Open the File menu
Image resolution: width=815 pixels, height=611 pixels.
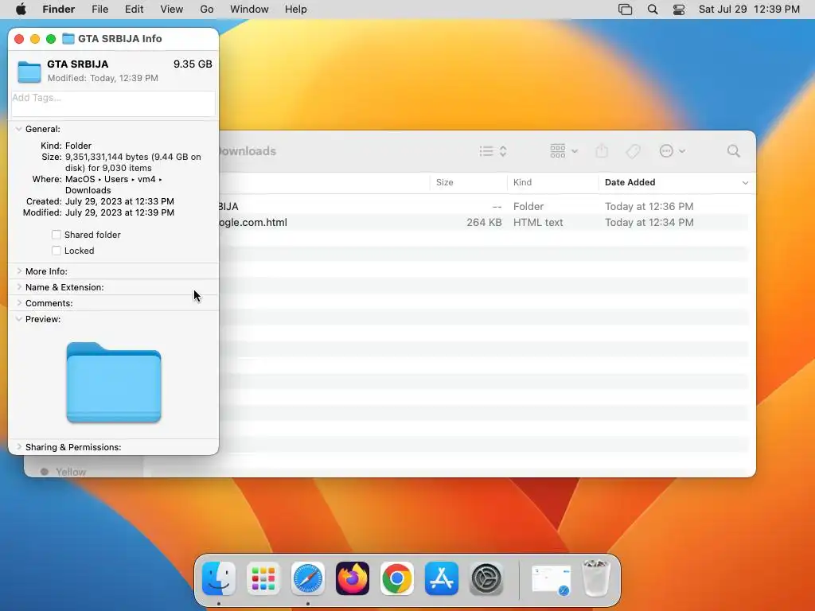point(99,10)
